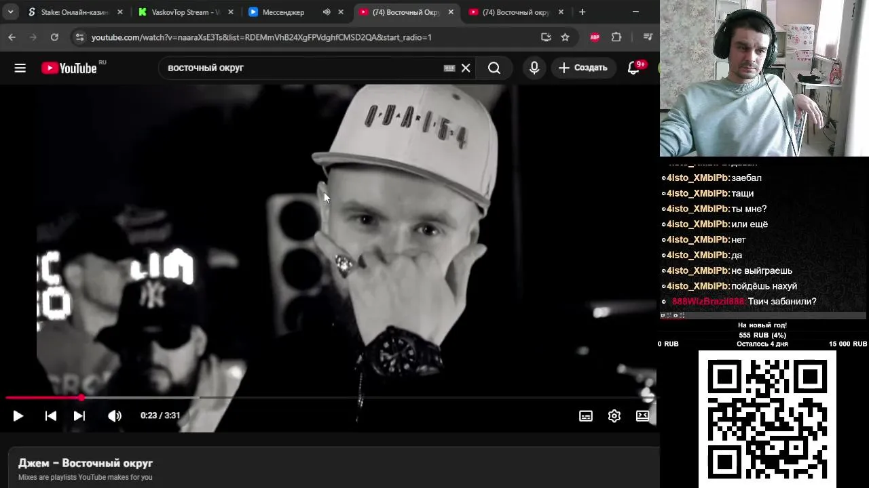This screenshot has width=869, height=488.
Task: Mute the Мессенджер tab audio icon
Action: (x=327, y=12)
